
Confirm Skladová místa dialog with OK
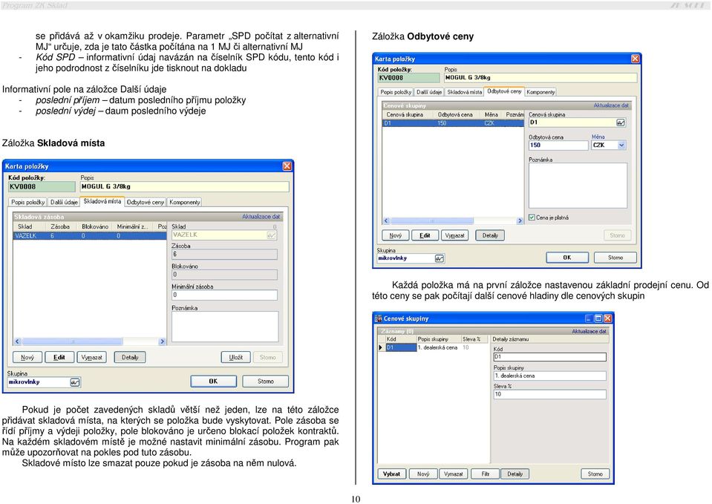tap(213, 382)
